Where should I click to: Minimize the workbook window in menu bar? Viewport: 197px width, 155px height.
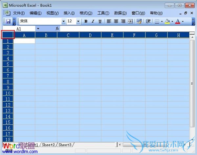180,13
